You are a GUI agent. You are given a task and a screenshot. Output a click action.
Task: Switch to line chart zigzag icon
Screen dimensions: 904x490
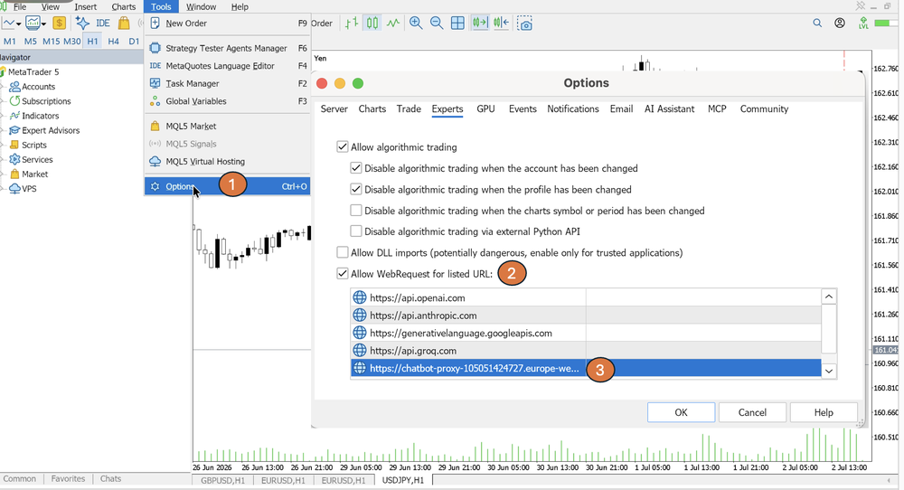(393, 24)
